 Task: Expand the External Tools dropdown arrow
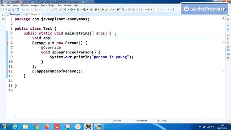point(87,10)
